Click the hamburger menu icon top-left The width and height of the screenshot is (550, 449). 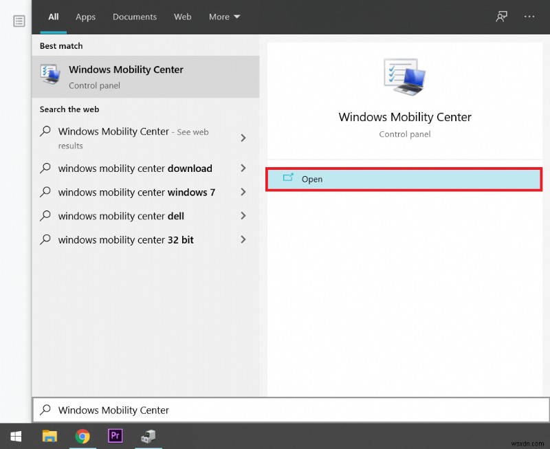click(19, 21)
